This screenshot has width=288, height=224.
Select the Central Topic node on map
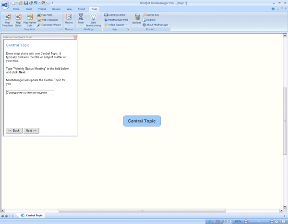pos(142,121)
